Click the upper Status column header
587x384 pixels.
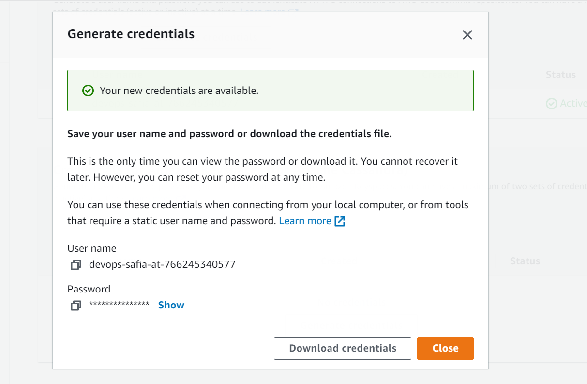coord(561,75)
